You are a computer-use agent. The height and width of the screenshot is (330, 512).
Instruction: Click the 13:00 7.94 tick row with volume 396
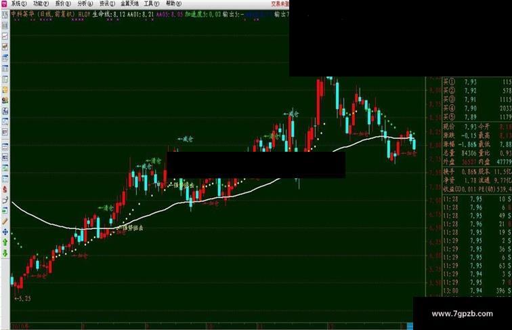point(477,291)
